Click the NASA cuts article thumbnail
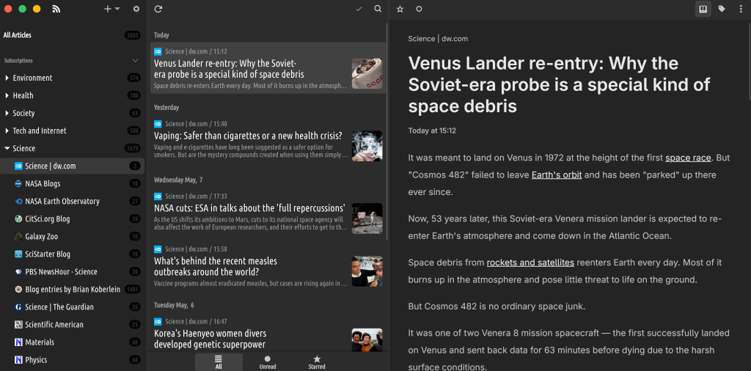Image resolution: width=751 pixels, height=371 pixels. click(x=367, y=218)
